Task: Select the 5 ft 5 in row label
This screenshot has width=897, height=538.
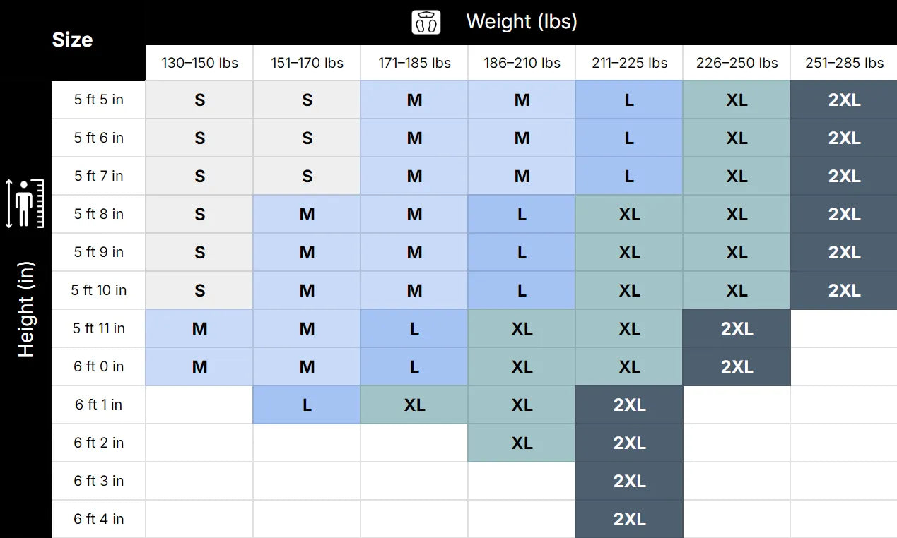Action: (99, 100)
